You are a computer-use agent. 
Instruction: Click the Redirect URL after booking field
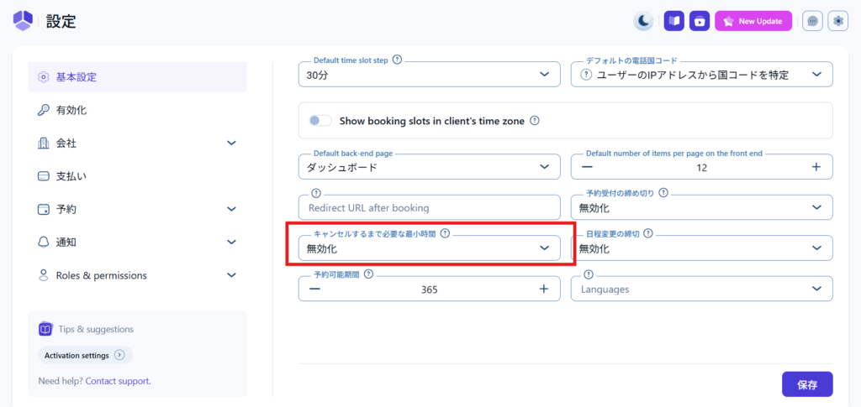(x=429, y=207)
